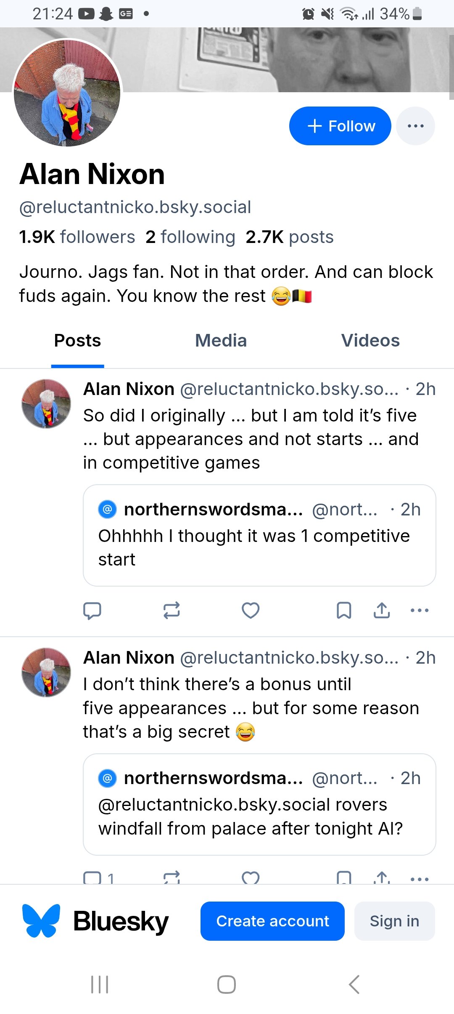Open the profile more options menu

(415, 126)
